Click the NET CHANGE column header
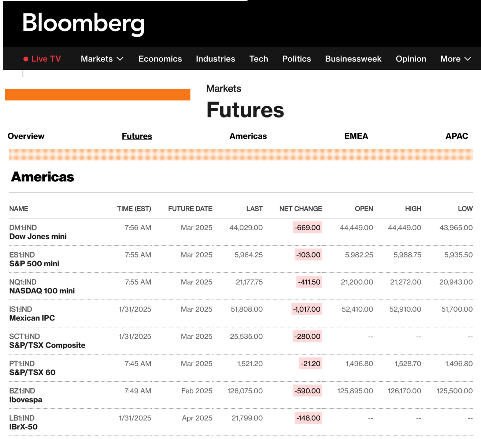The height and width of the screenshot is (439, 481). [x=300, y=209]
